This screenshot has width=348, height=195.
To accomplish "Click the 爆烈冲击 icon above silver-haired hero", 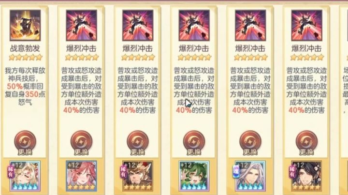I will (250, 25).
